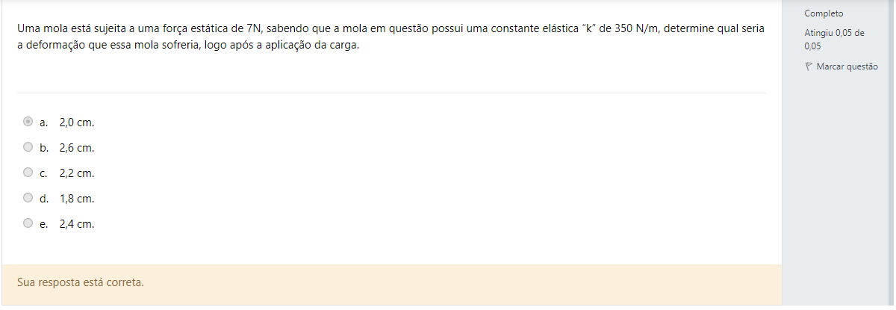The width and height of the screenshot is (896, 310).
Task: Select radio button for option a
Action: 28,121
